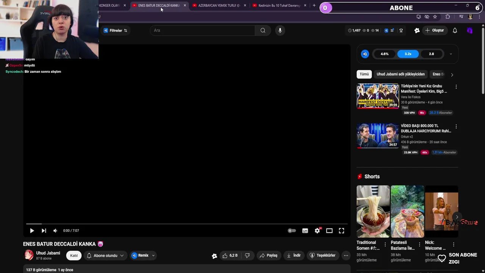The width and height of the screenshot is (485, 273).
Task: Play the video
Action: (x=32, y=231)
